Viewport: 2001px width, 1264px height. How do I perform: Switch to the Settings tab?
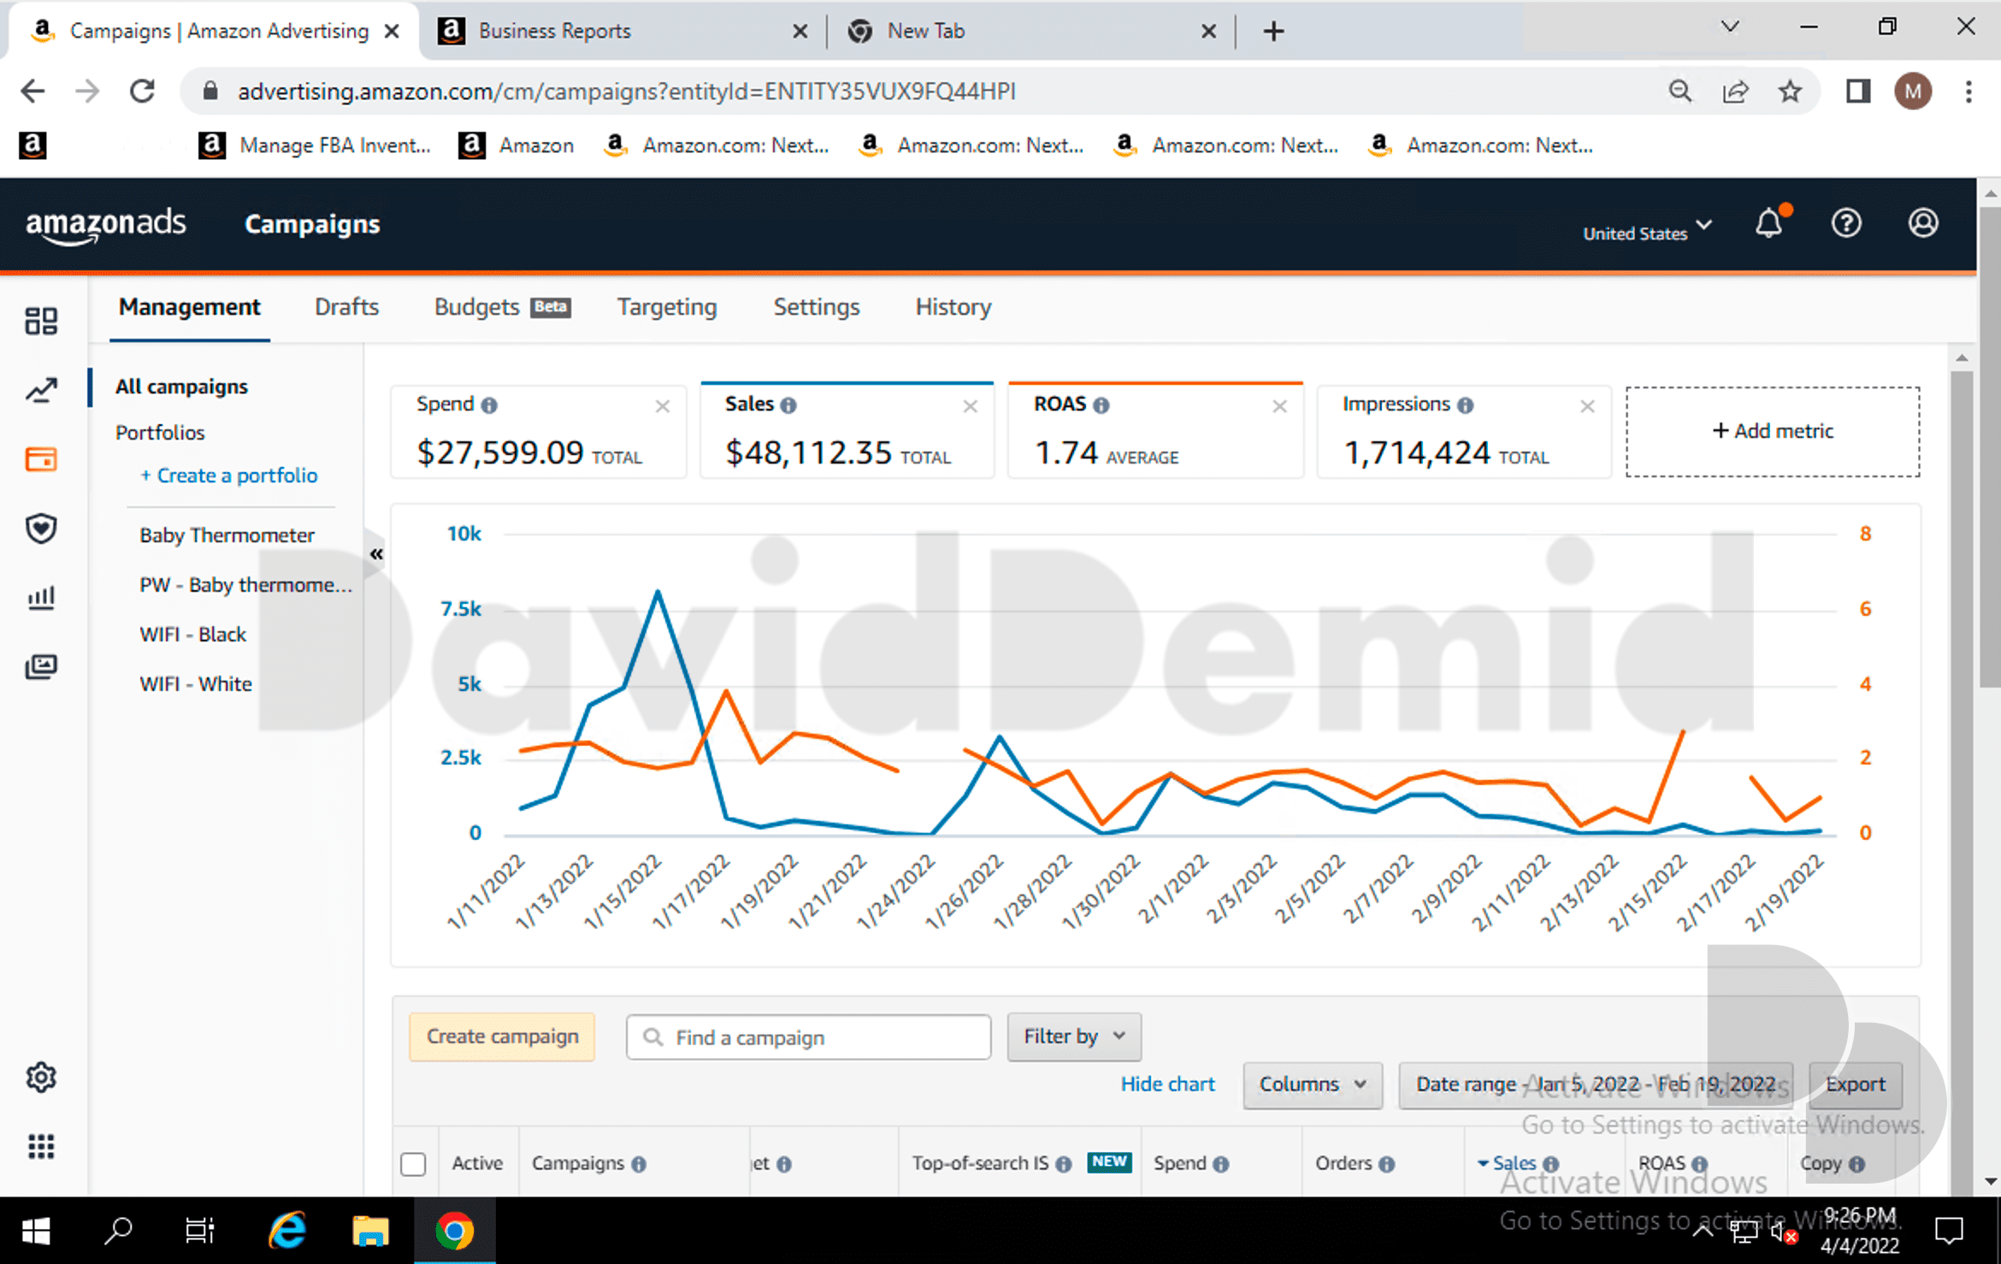point(817,307)
